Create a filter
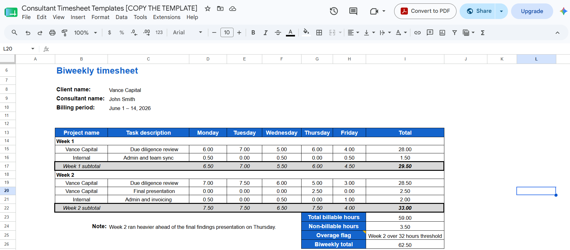 (455, 32)
